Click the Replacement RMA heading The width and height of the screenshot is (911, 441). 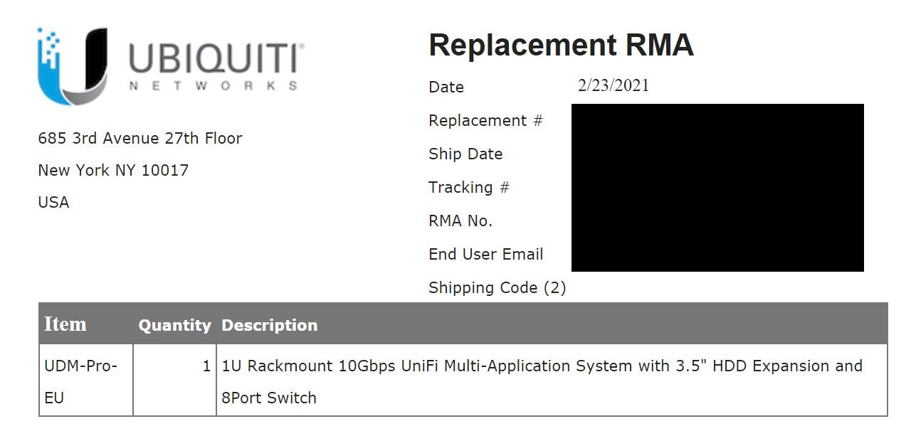561,46
